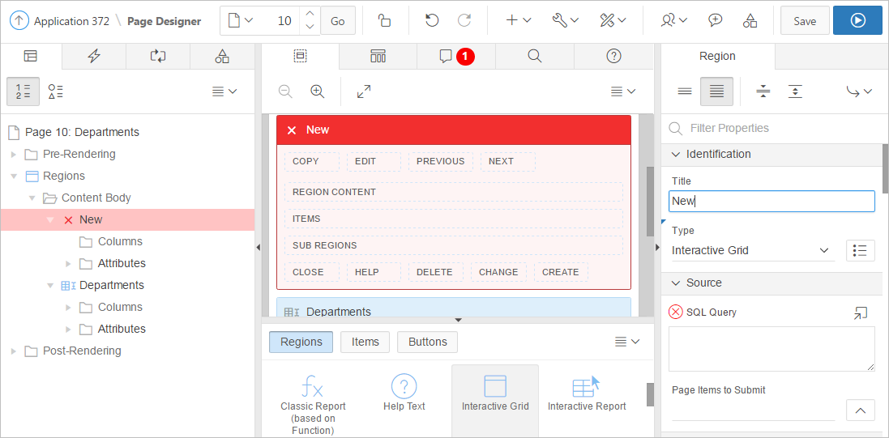Collapse the Identification section
889x438 pixels.
point(676,154)
